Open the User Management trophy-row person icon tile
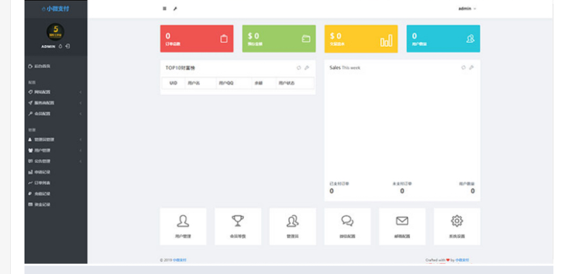The width and height of the screenshot is (567, 274). [x=183, y=226]
